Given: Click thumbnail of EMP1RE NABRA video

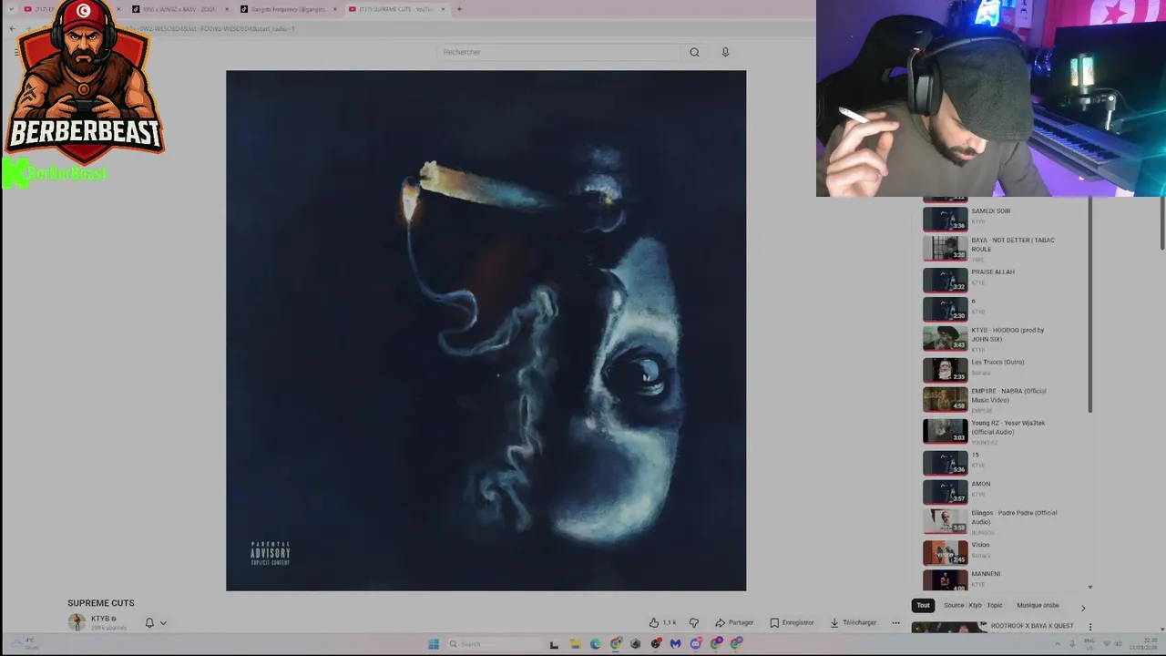Looking at the screenshot, I should pos(945,399).
